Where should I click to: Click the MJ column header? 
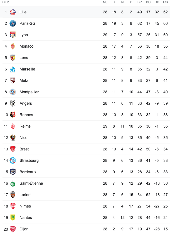[105, 2]
